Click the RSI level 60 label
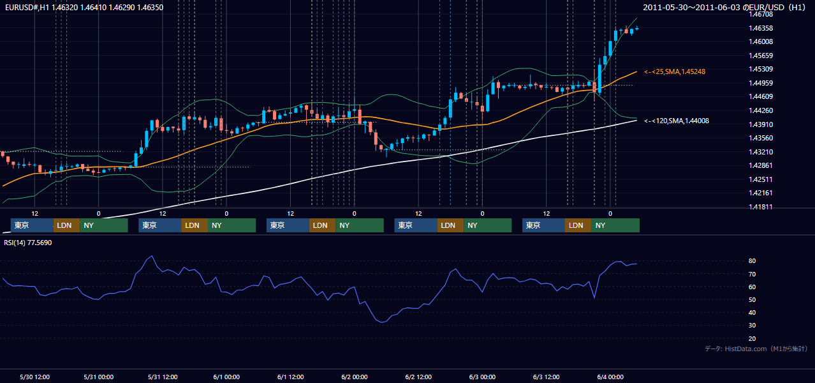The width and height of the screenshot is (815, 383). (752, 287)
